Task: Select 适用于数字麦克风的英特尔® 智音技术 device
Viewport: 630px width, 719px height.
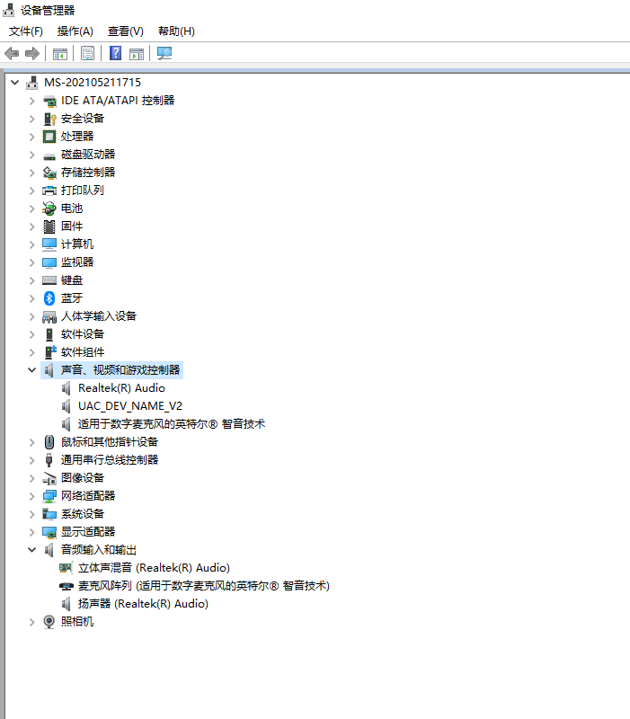Action: 172,424
